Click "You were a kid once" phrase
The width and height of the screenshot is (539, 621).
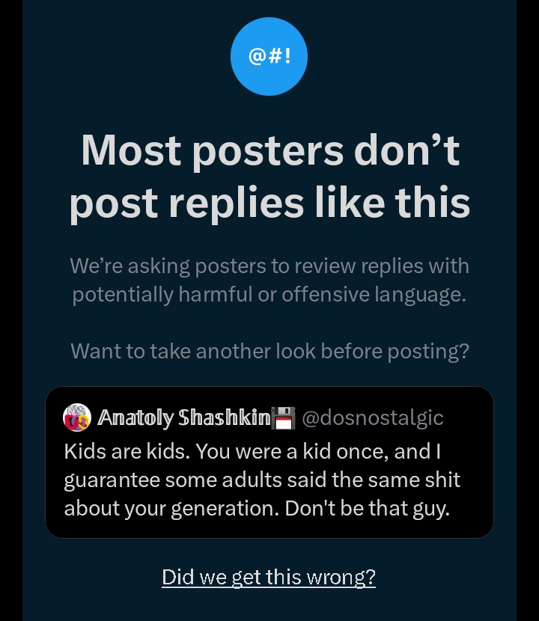pos(292,451)
